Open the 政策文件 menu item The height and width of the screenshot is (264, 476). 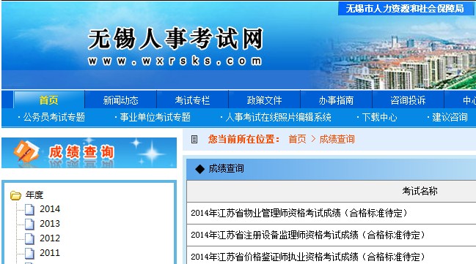click(264, 100)
